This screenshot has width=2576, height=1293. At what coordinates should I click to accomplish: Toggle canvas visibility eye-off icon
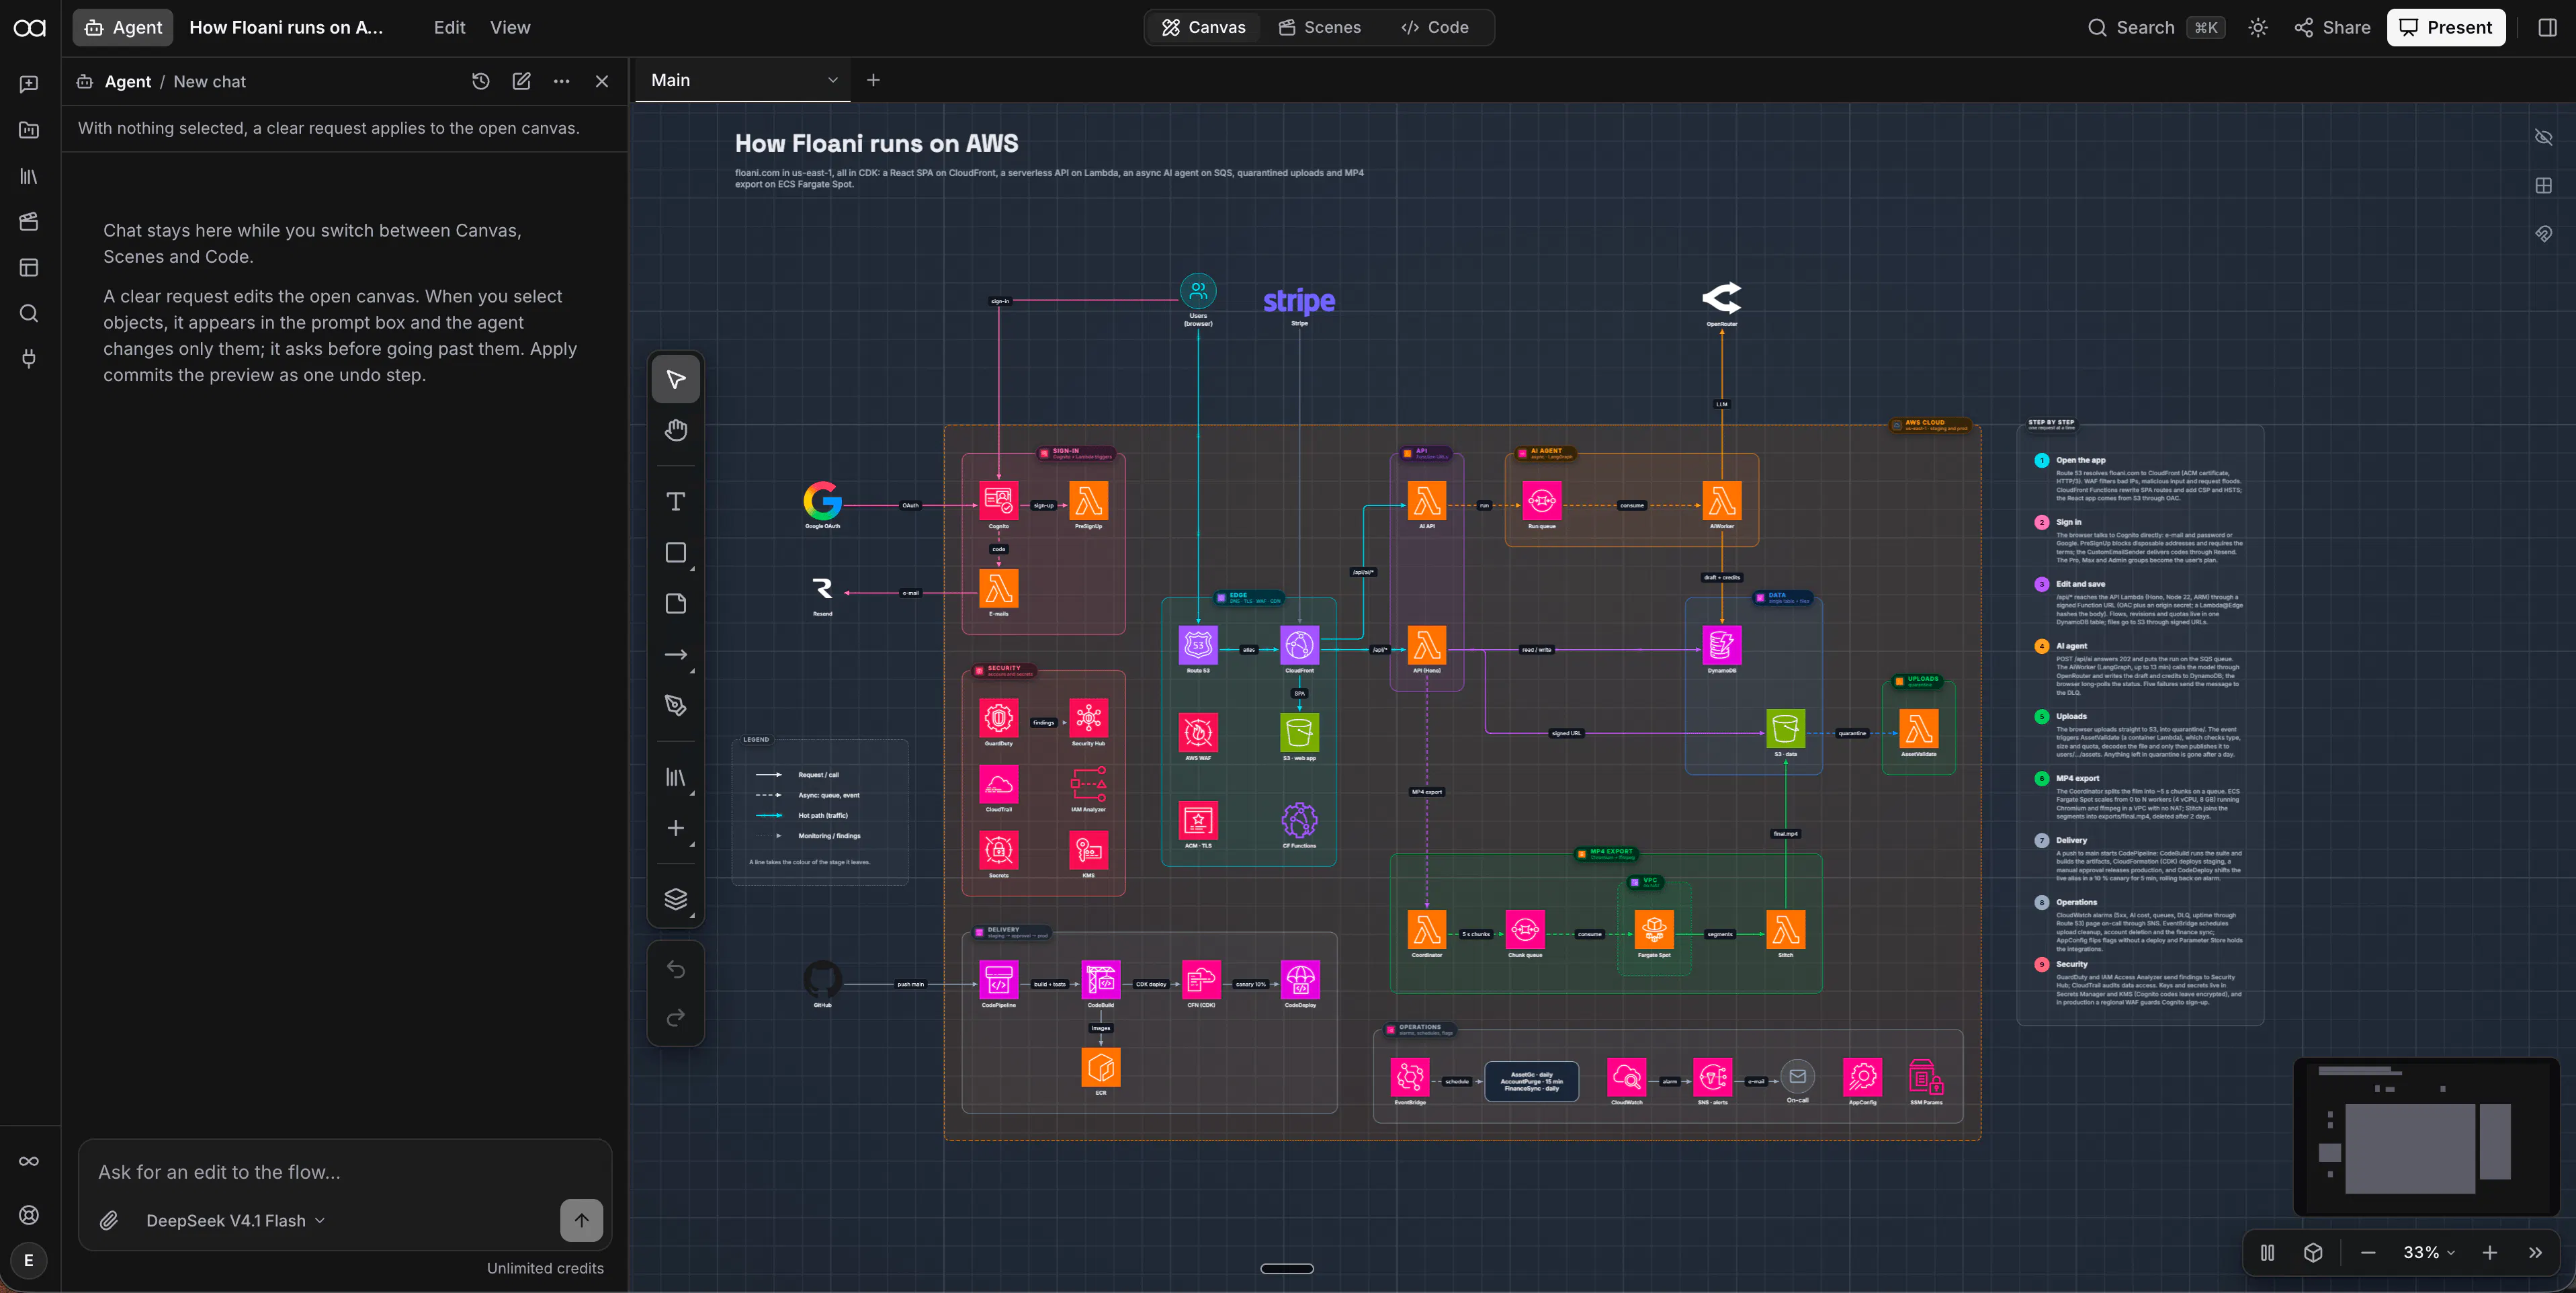(x=2544, y=137)
